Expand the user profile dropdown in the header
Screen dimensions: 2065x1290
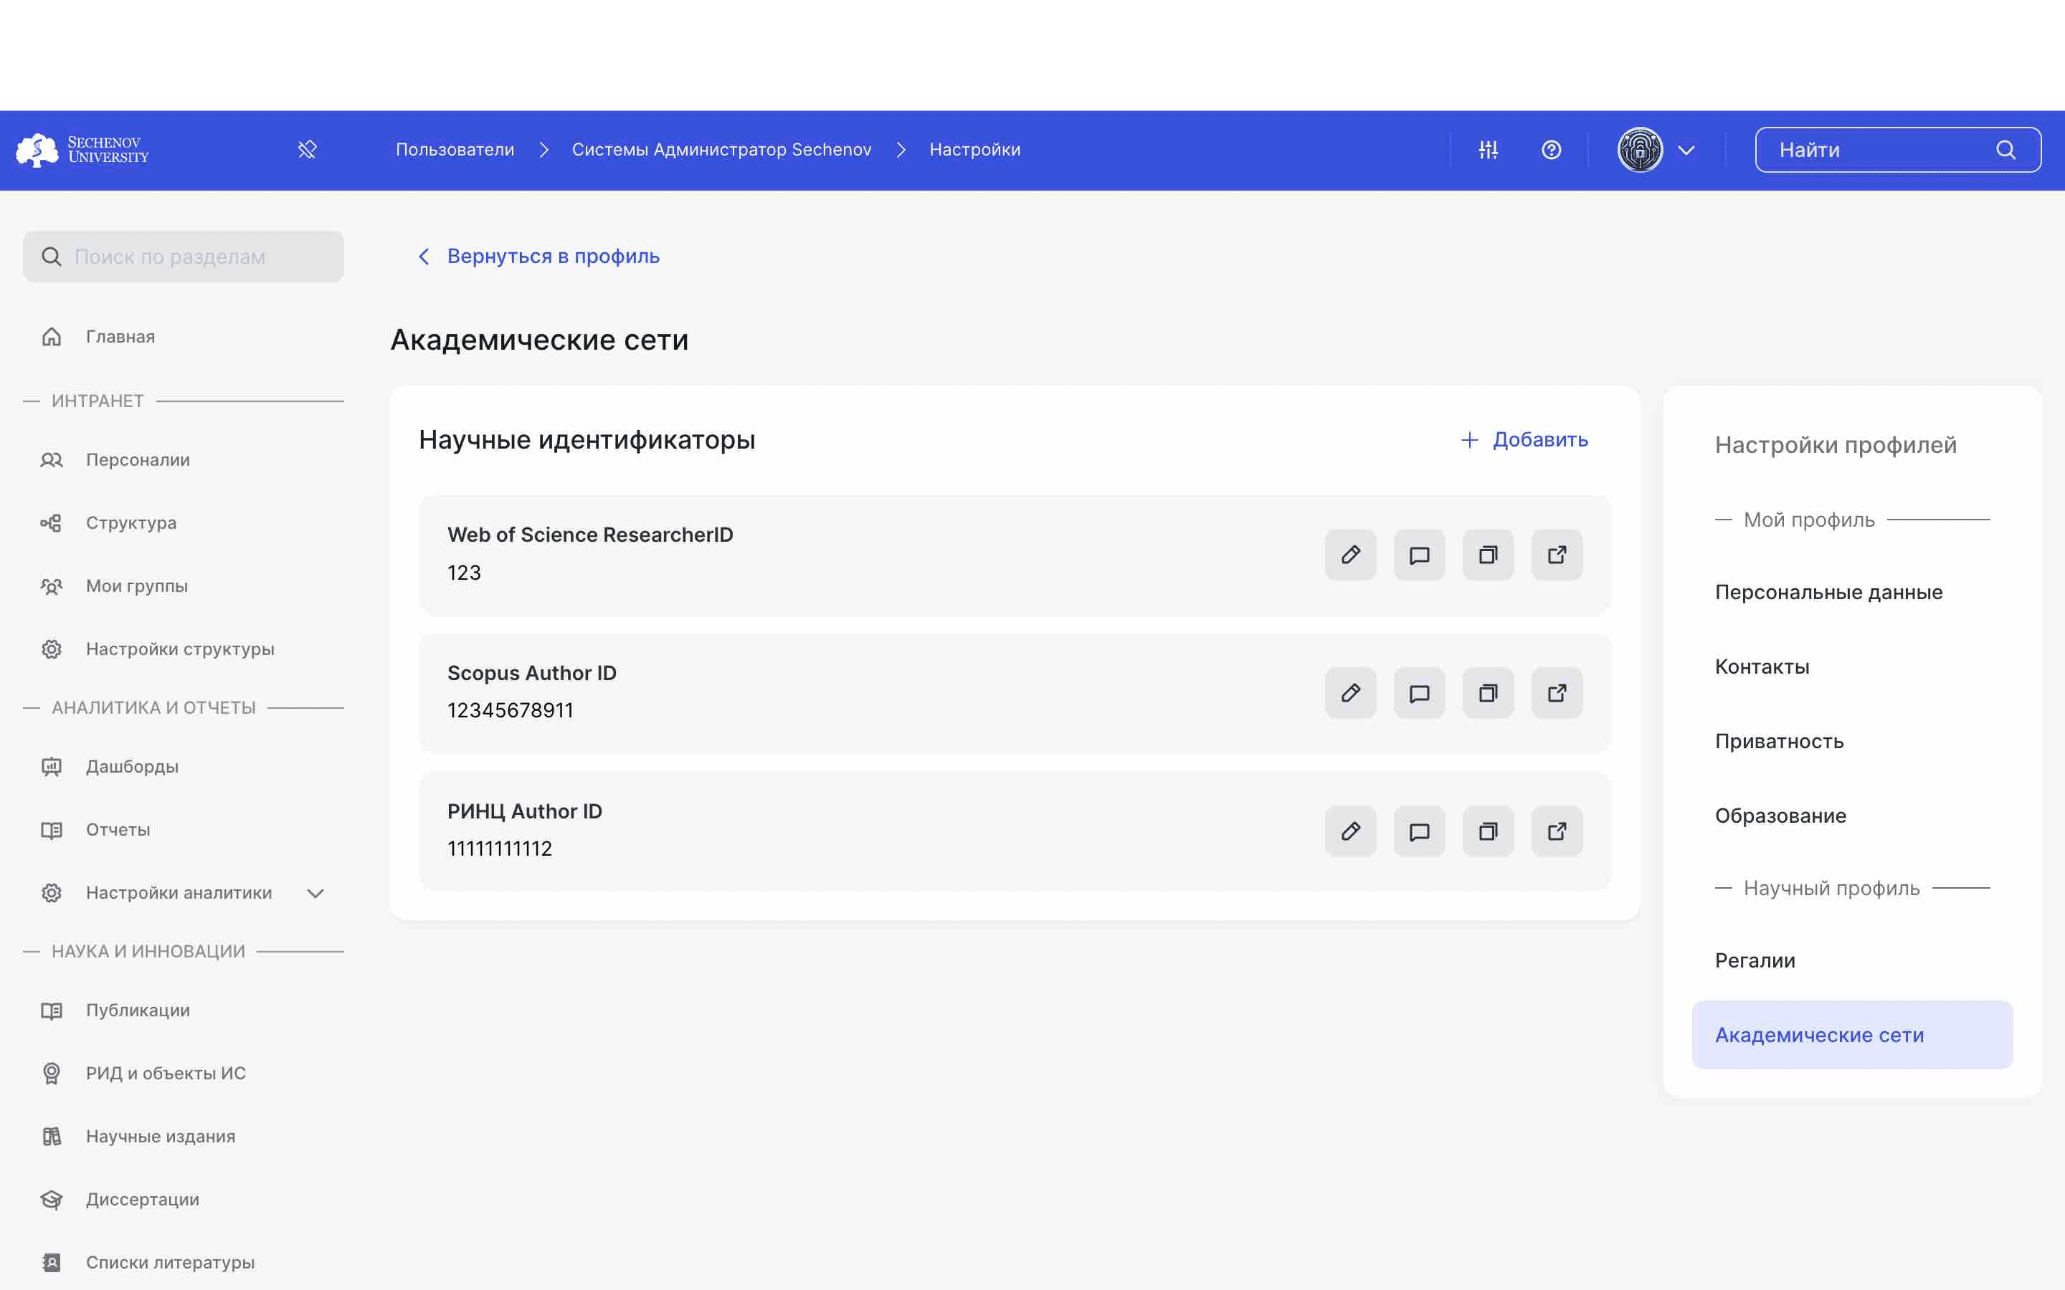coord(1686,148)
